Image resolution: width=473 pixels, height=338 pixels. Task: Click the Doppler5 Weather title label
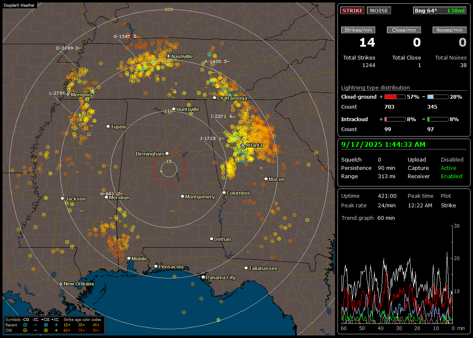tap(19, 5)
